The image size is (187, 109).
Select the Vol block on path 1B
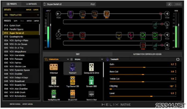coord(155,24)
